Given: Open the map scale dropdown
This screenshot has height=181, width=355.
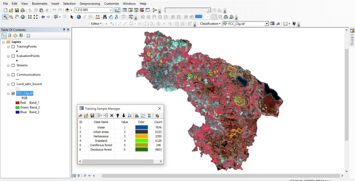Looking at the screenshot, I should coord(110,10).
